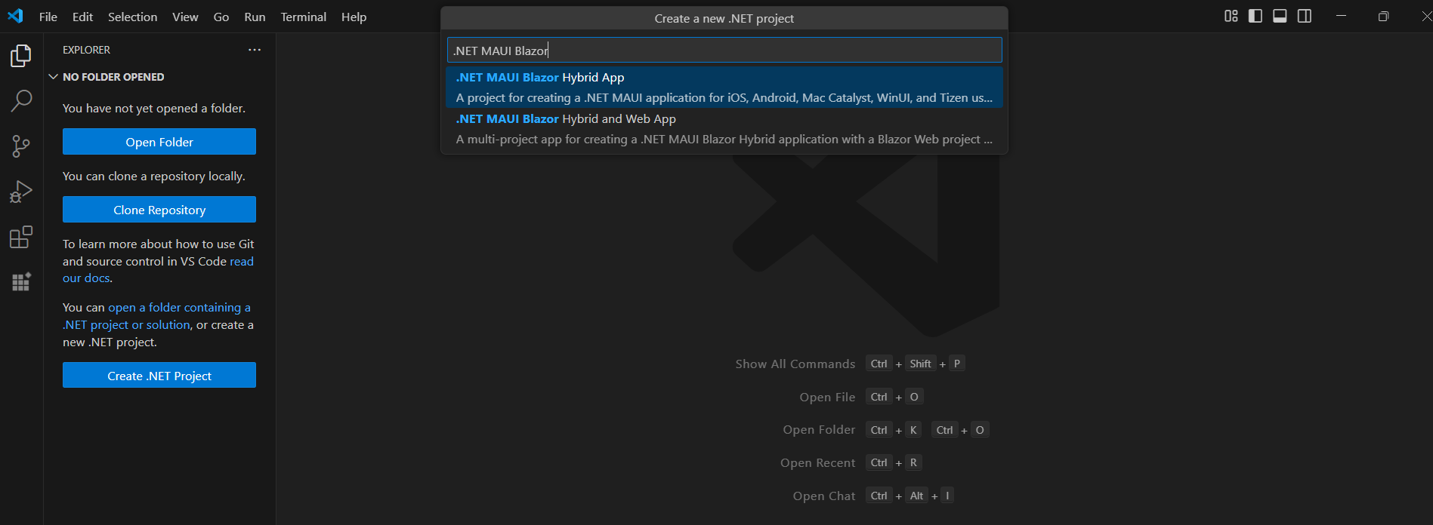Open the Search view icon
This screenshot has width=1433, height=525.
pyautogui.click(x=21, y=100)
